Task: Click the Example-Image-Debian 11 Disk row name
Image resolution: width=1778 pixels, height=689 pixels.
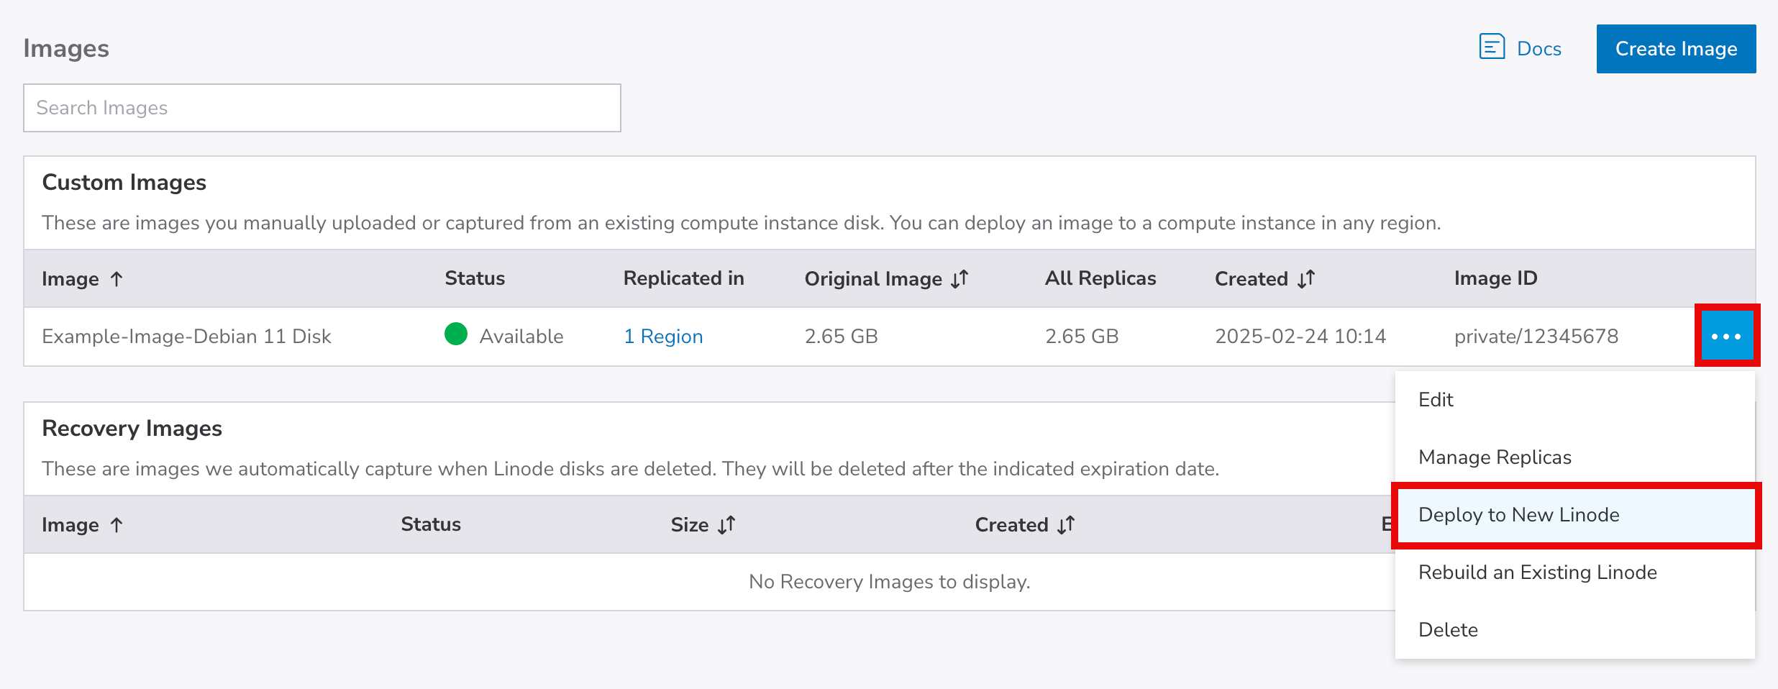Action: point(186,337)
